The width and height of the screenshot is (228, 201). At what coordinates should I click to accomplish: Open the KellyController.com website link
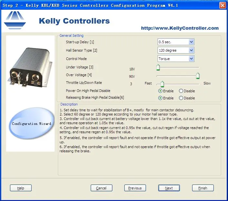[180, 28]
